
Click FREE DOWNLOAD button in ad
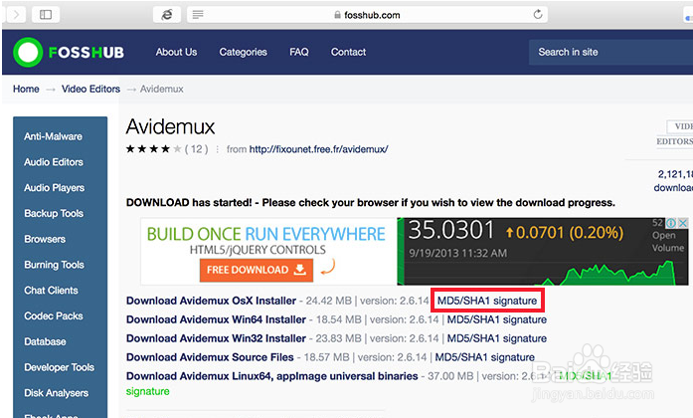tap(257, 270)
